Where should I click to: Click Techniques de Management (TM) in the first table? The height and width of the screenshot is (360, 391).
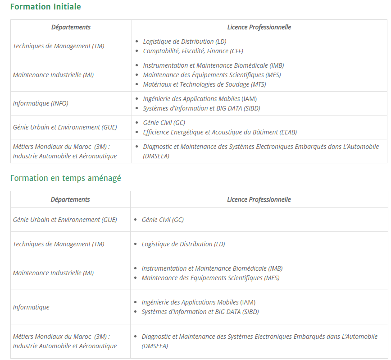(x=59, y=46)
